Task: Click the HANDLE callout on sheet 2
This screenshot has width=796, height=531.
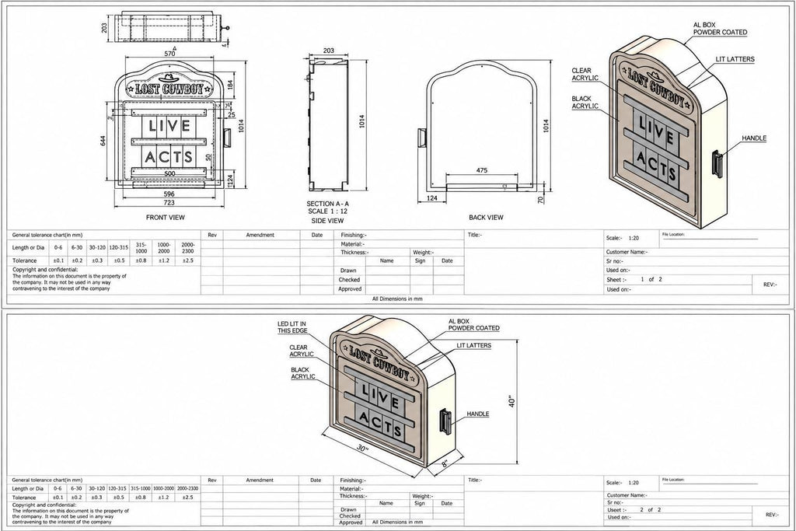Action: click(x=478, y=414)
